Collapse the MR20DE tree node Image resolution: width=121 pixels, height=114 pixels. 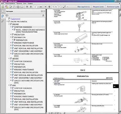tap(9, 24)
